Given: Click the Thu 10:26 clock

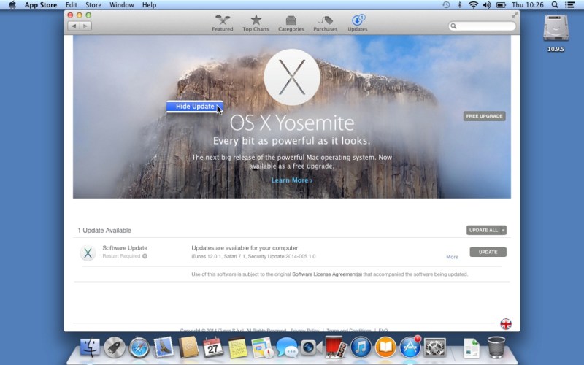Looking at the screenshot, I should [x=527, y=5].
